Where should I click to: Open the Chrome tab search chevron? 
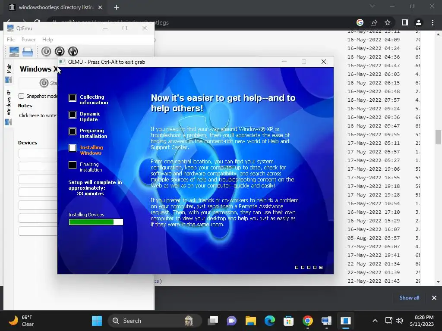click(373, 6)
